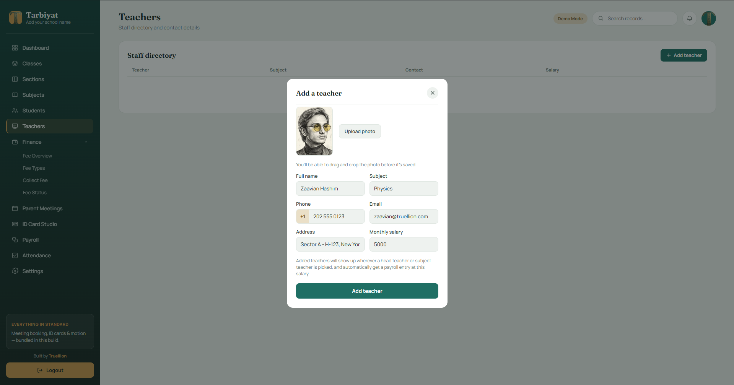
Task: Click the +1 country code prefix
Action: [x=303, y=216]
